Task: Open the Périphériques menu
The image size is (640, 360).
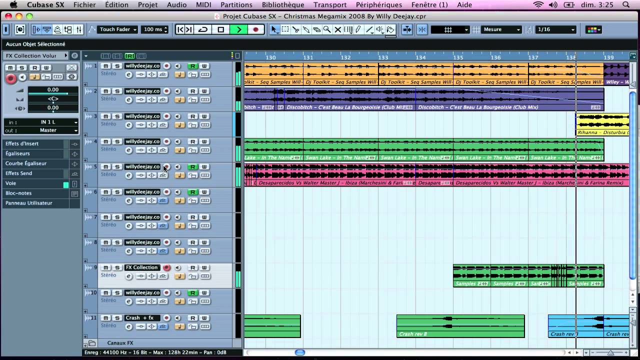Action: [379, 5]
